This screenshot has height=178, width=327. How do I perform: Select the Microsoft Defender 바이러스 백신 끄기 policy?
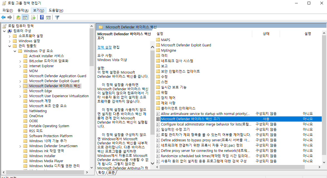(239, 119)
